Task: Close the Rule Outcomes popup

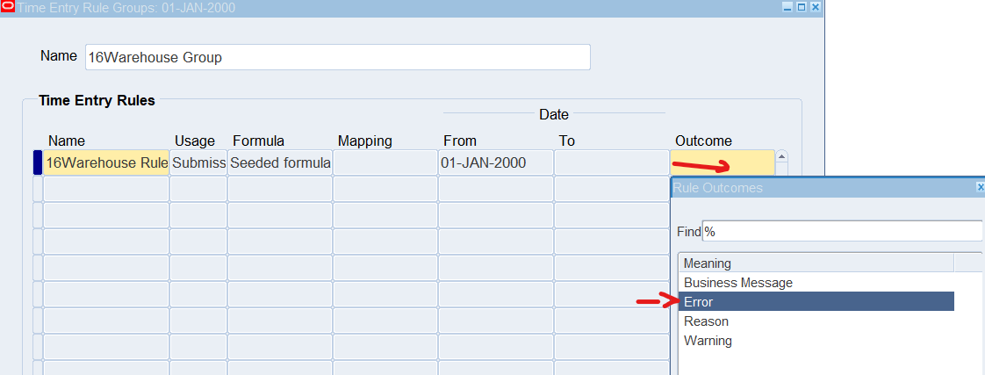Action: point(980,188)
